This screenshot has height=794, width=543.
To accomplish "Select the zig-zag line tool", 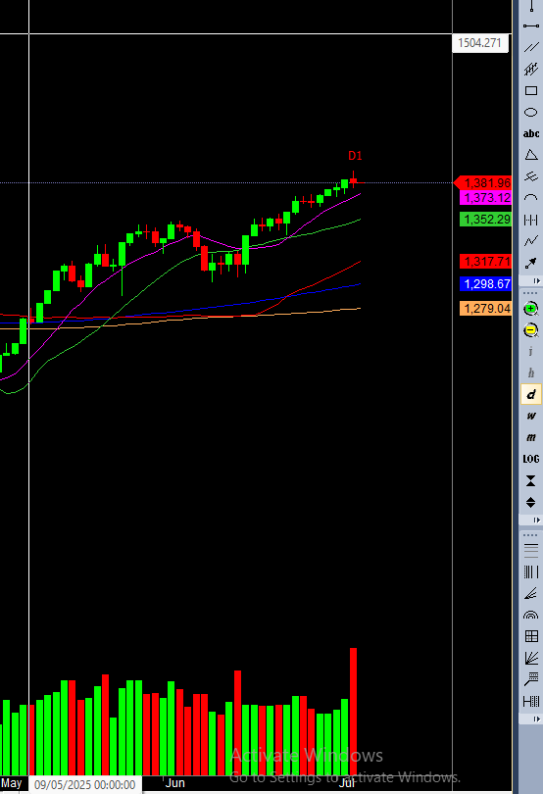I will [x=531, y=241].
